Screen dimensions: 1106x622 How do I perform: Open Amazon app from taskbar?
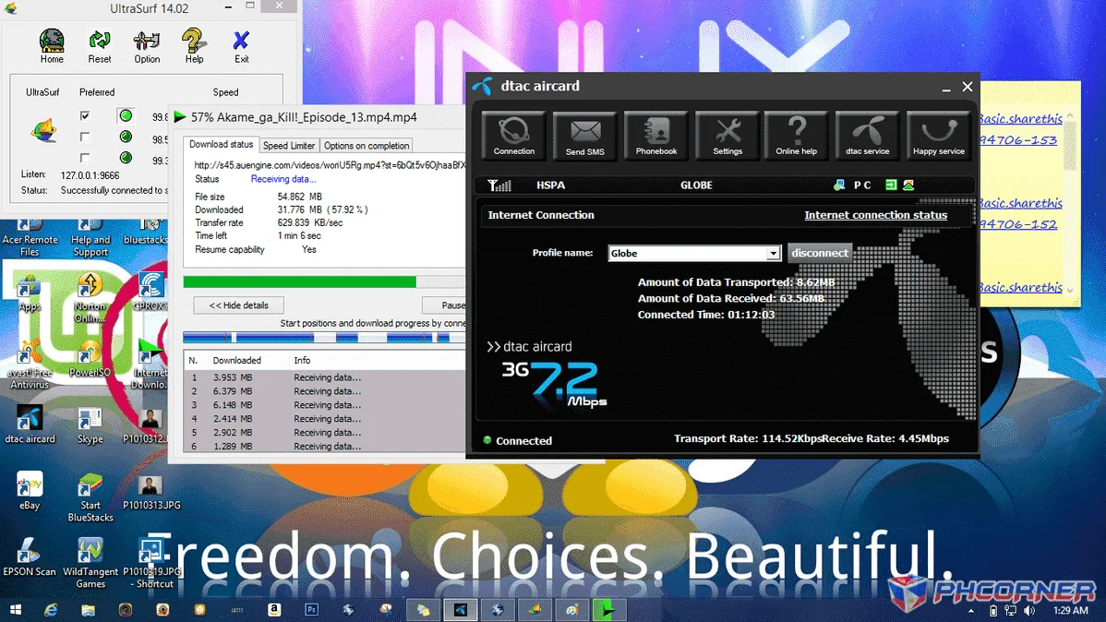tap(274, 610)
